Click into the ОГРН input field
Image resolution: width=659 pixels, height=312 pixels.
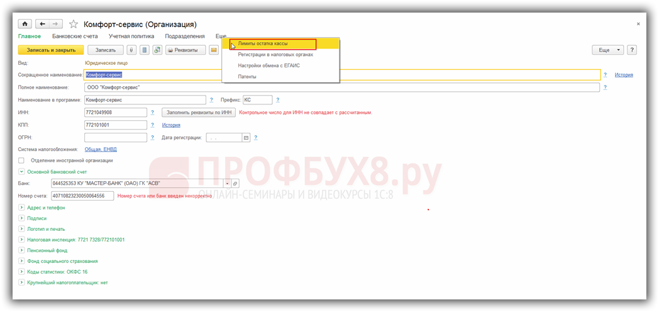(115, 137)
